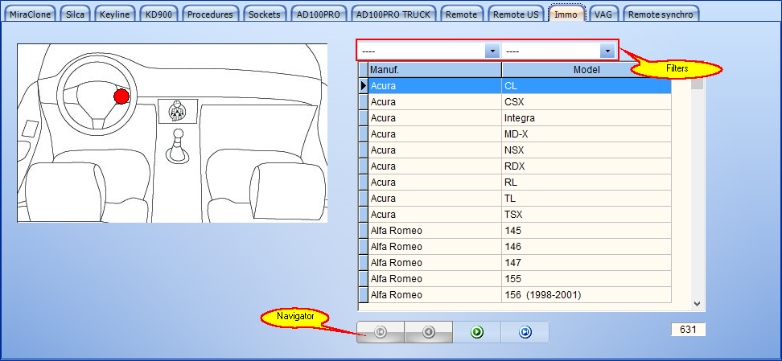Click the diagnostic socket icon on dashboard
This screenshot has height=361, width=782.
pos(178,111)
